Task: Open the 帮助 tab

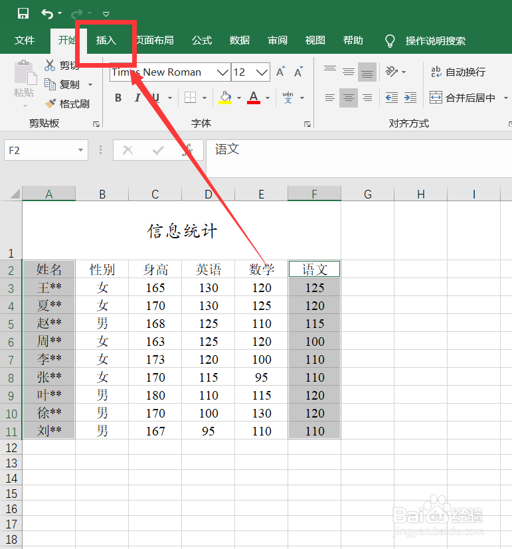Action: pos(353,40)
